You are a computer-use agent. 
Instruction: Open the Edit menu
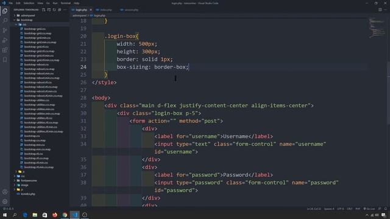pos(18,3)
